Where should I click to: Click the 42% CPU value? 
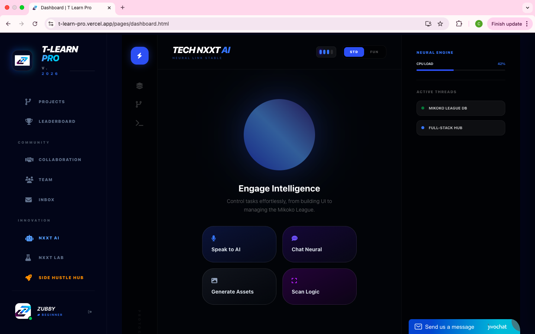point(502,64)
